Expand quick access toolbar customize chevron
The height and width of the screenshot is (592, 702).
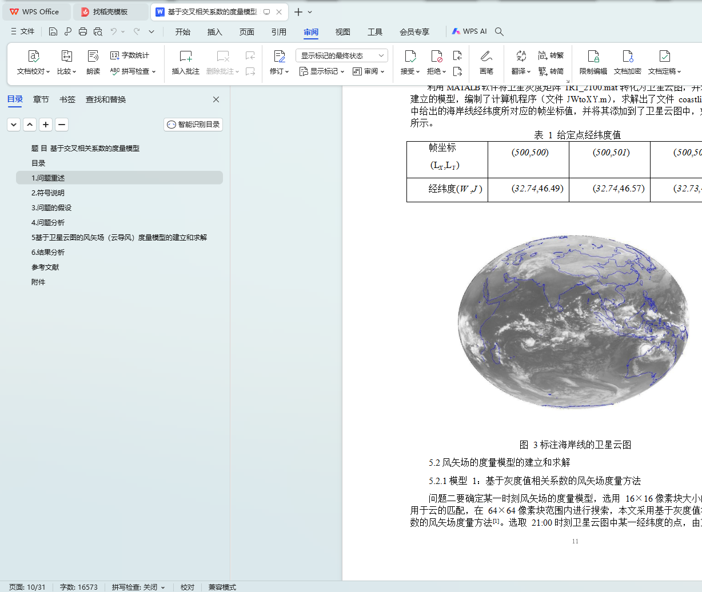[x=151, y=31]
